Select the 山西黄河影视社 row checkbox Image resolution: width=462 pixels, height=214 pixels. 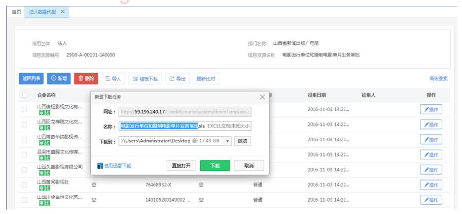(x=25, y=185)
